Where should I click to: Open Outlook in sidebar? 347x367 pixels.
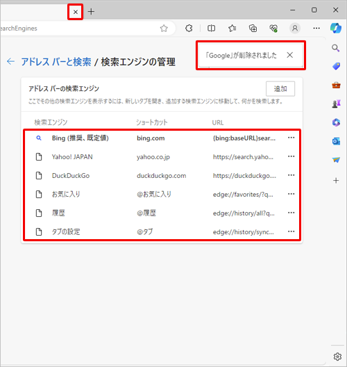click(x=336, y=141)
